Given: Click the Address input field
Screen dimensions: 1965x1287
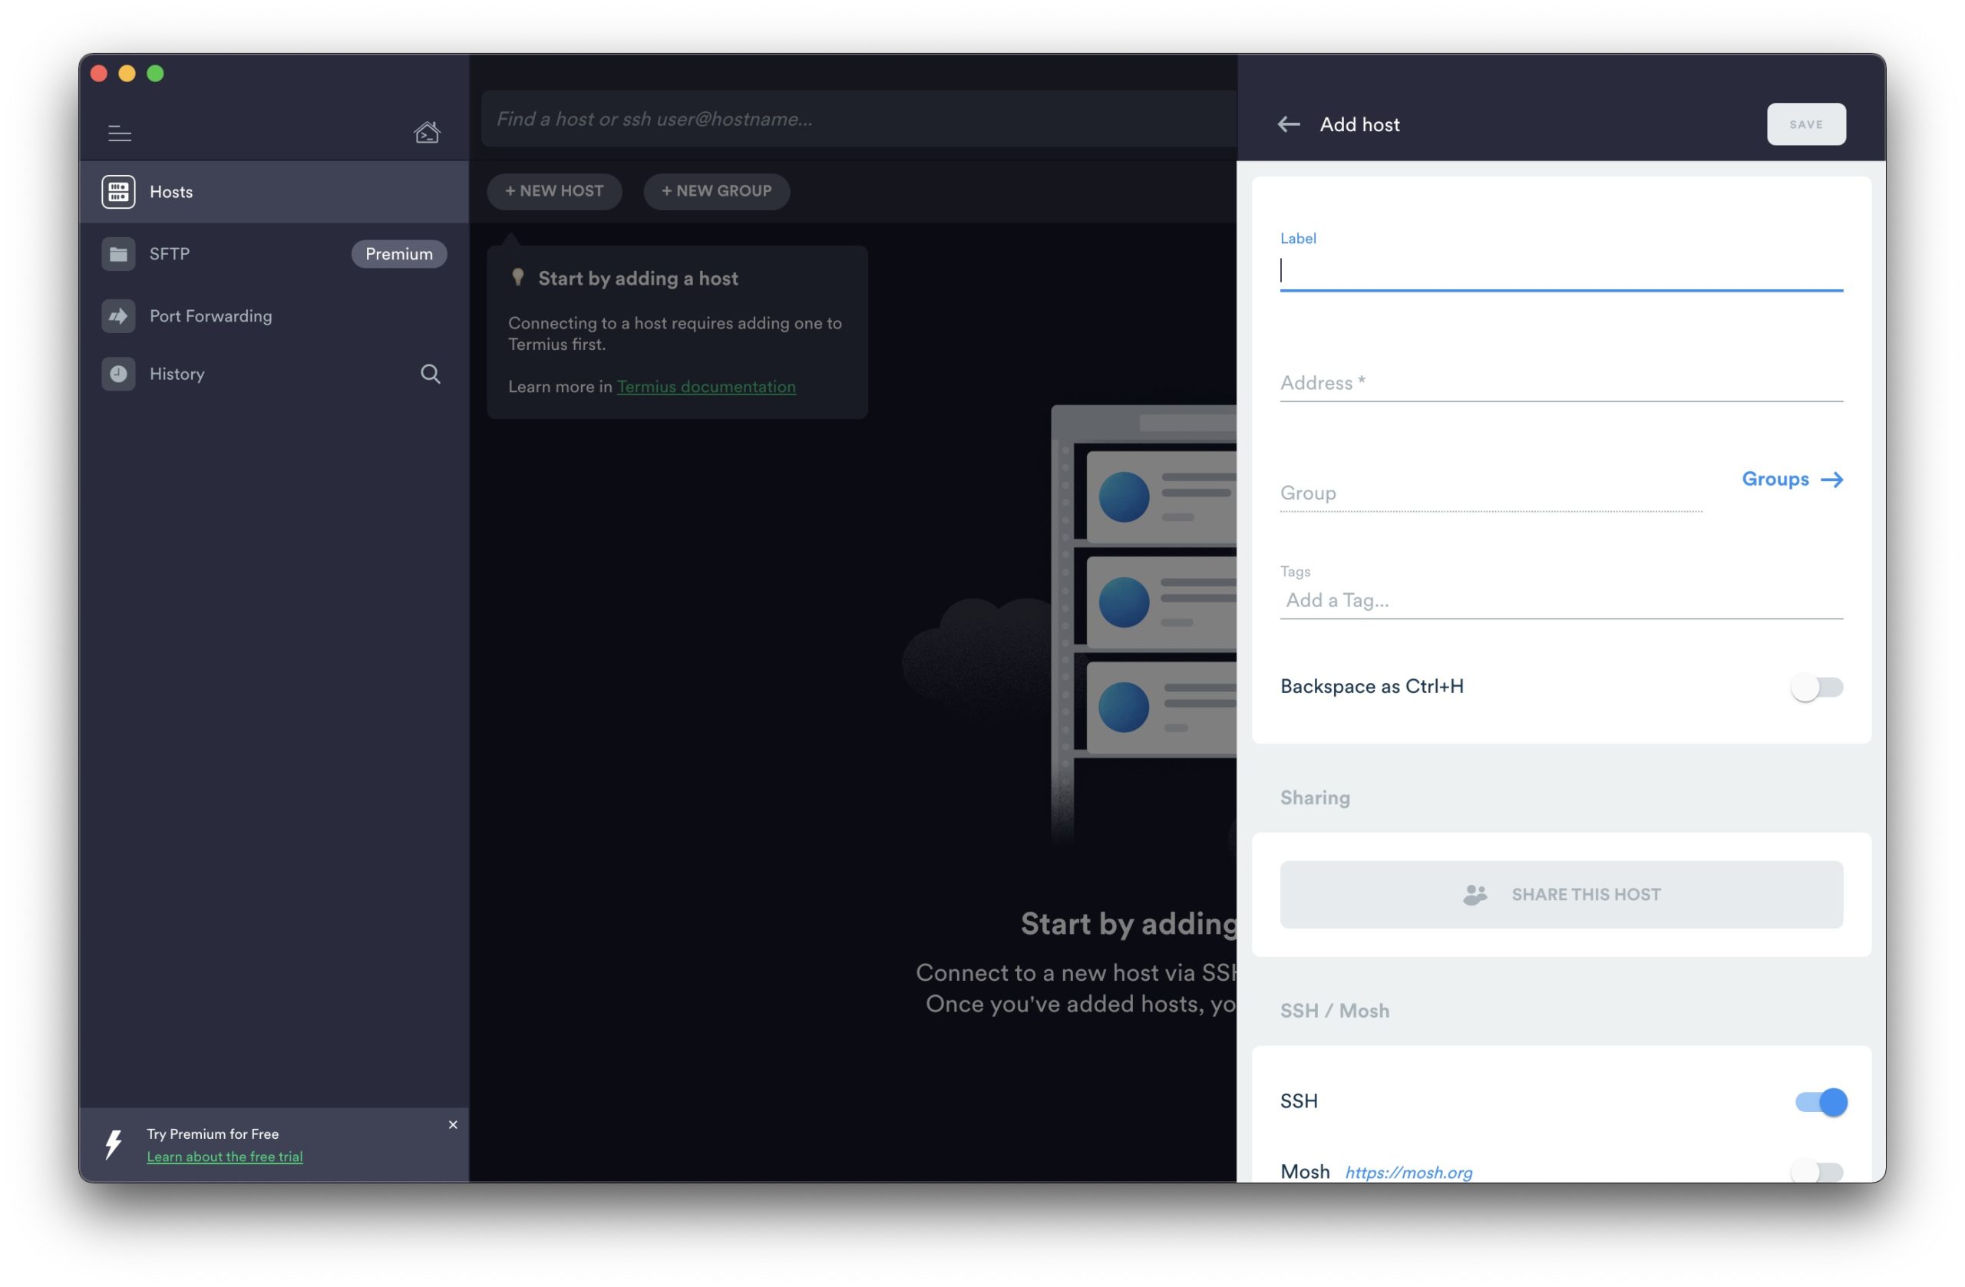Looking at the screenshot, I should click(x=1560, y=383).
